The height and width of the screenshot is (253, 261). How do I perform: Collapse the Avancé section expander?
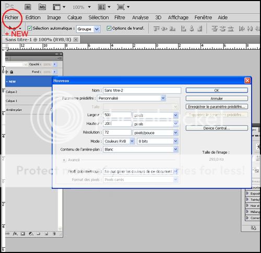64,160
